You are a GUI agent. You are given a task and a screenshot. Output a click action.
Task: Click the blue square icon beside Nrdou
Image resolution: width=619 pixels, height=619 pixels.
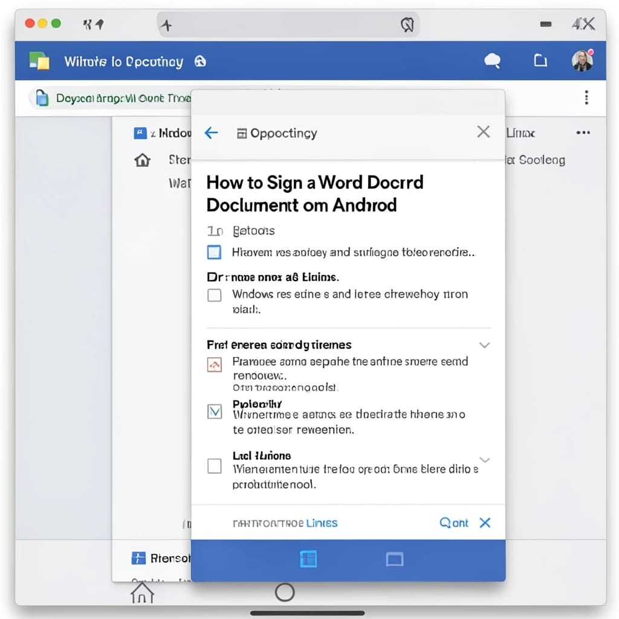tap(140, 133)
